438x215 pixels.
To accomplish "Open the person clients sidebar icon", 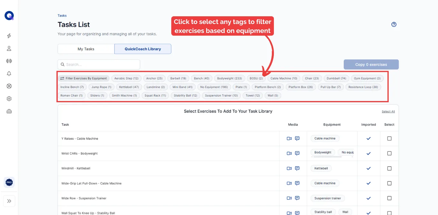I will (9, 49).
